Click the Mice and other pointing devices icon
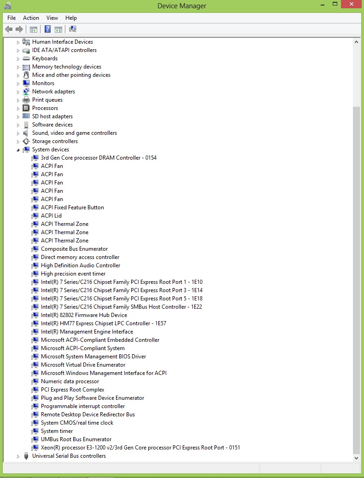 26,75
